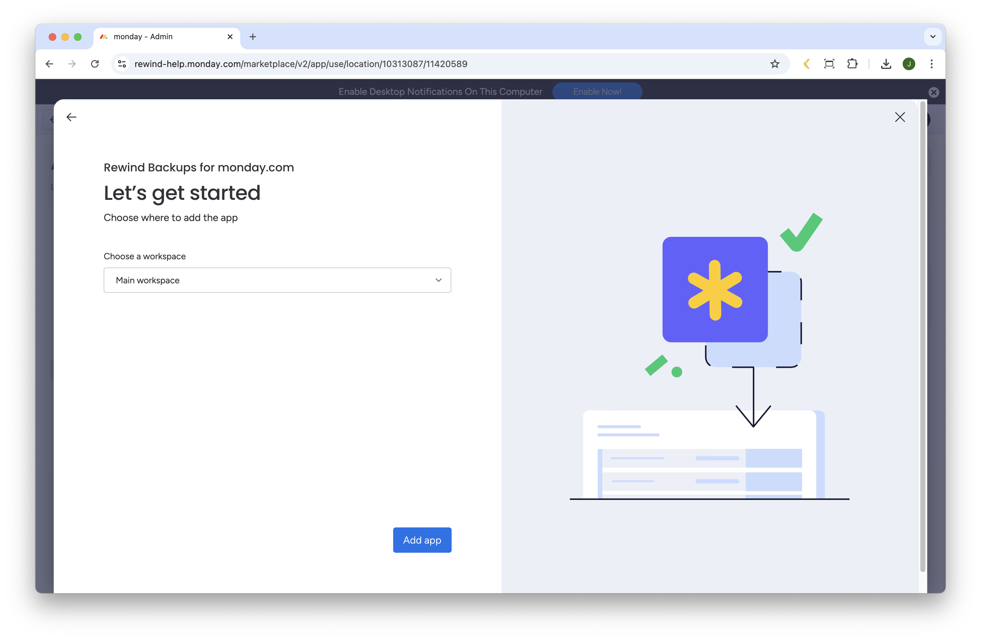Select the monday - Admin tab
Screen dimensions: 981x640
click(167, 37)
